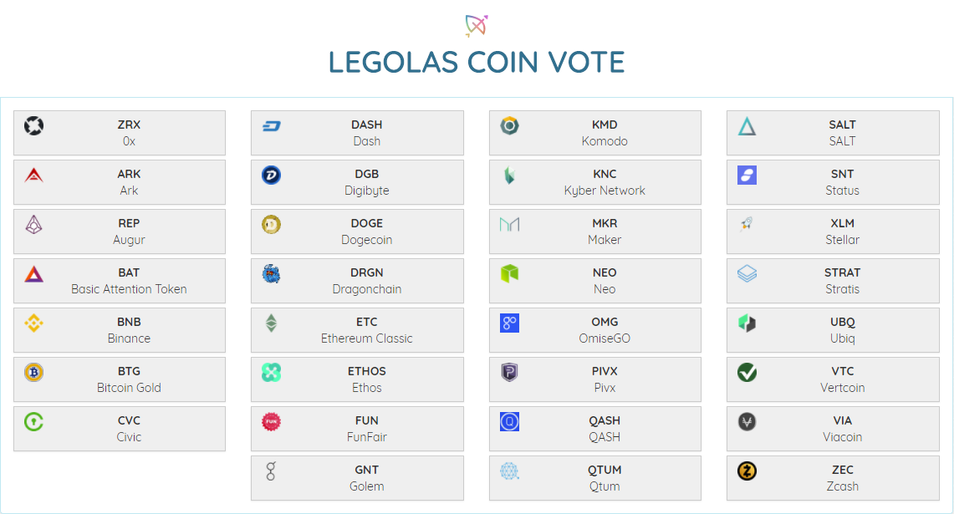Vote for DASH coin

coord(357,133)
